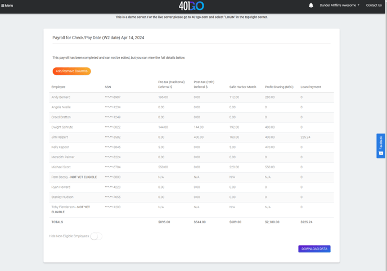
Task: Click Pam Beesly not yet eligible row
Action: pos(74,177)
